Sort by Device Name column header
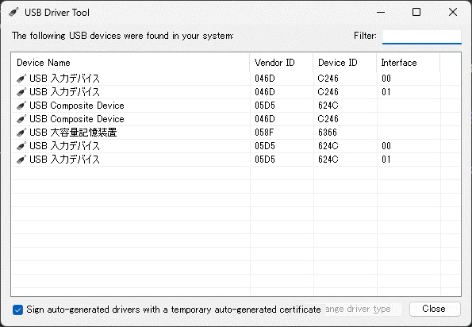Image resolution: width=472 pixels, height=327 pixels. (x=130, y=63)
